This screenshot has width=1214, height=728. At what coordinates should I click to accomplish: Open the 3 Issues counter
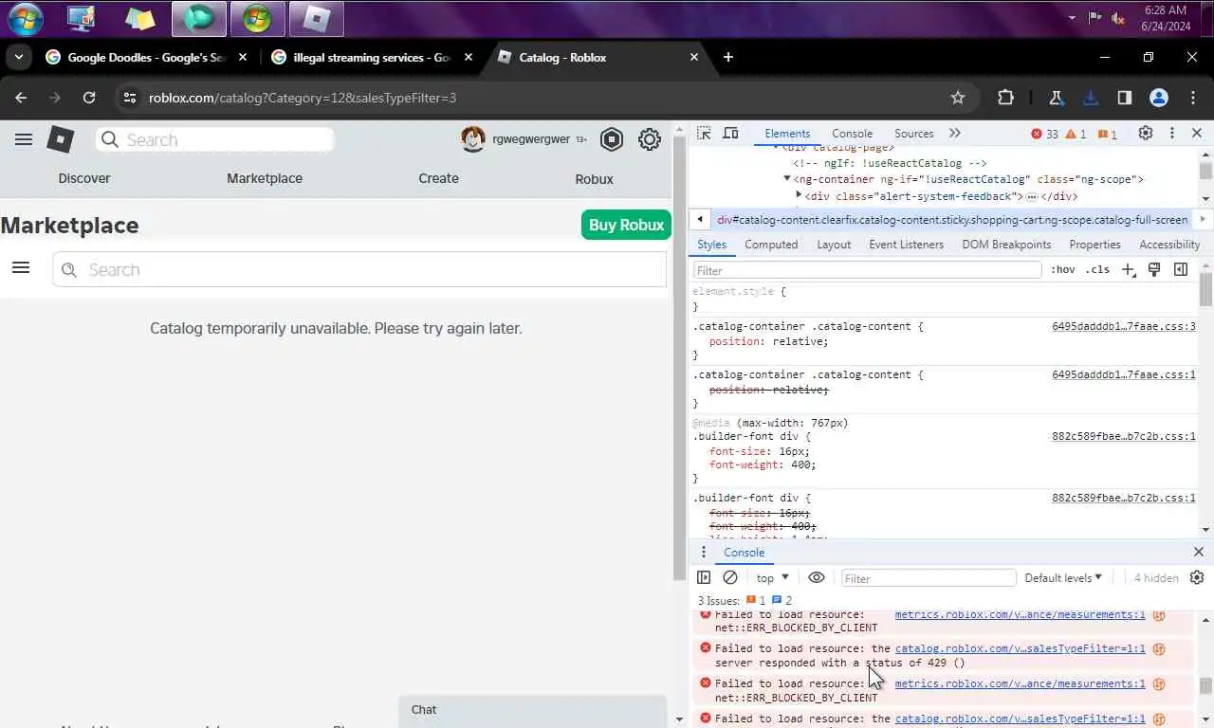tap(745, 600)
